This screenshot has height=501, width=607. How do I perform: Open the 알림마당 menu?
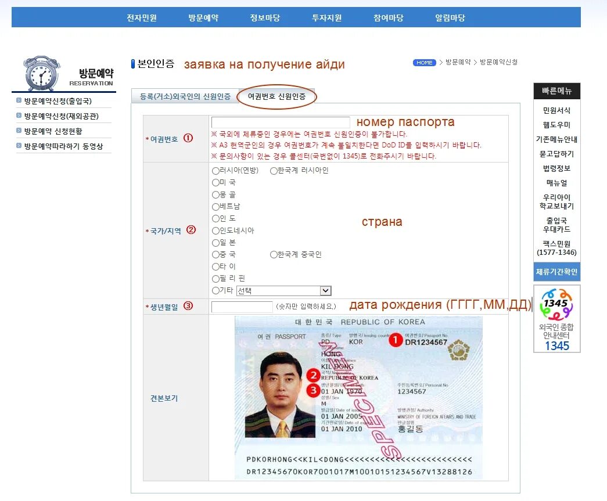click(x=450, y=18)
